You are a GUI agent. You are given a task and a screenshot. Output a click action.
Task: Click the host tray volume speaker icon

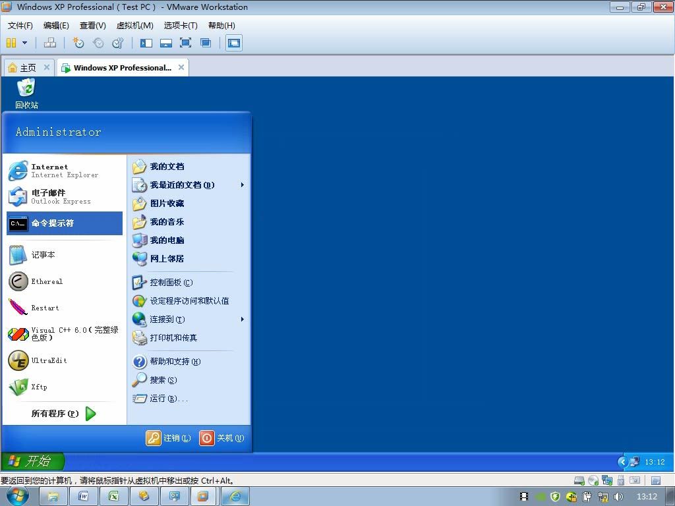click(618, 497)
